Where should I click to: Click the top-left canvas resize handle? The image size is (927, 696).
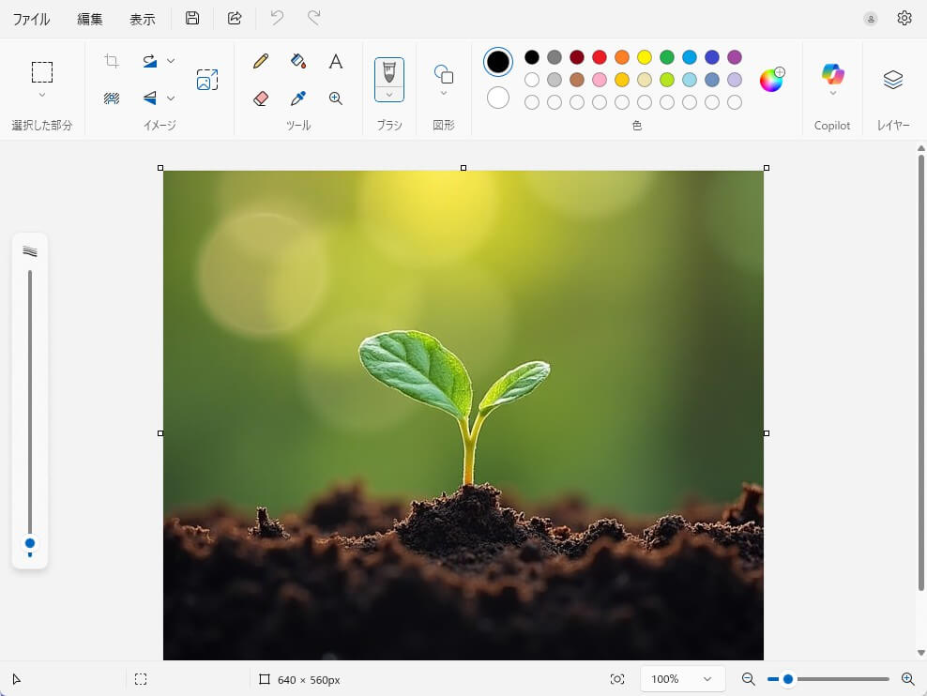click(x=160, y=168)
